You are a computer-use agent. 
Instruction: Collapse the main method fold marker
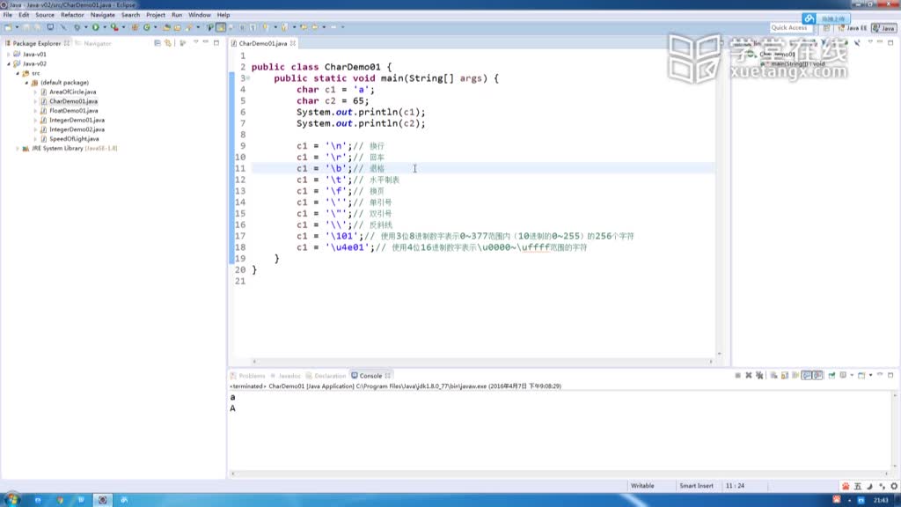(x=247, y=78)
